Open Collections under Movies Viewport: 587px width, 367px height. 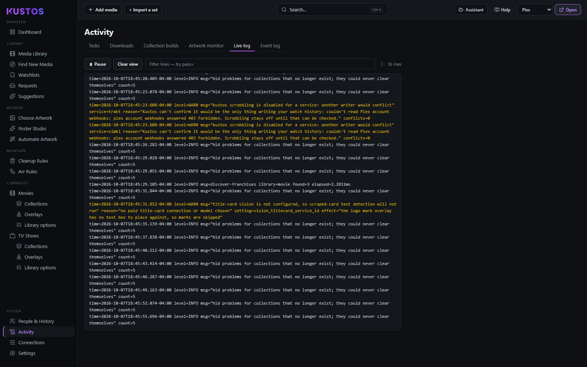[36, 204]
